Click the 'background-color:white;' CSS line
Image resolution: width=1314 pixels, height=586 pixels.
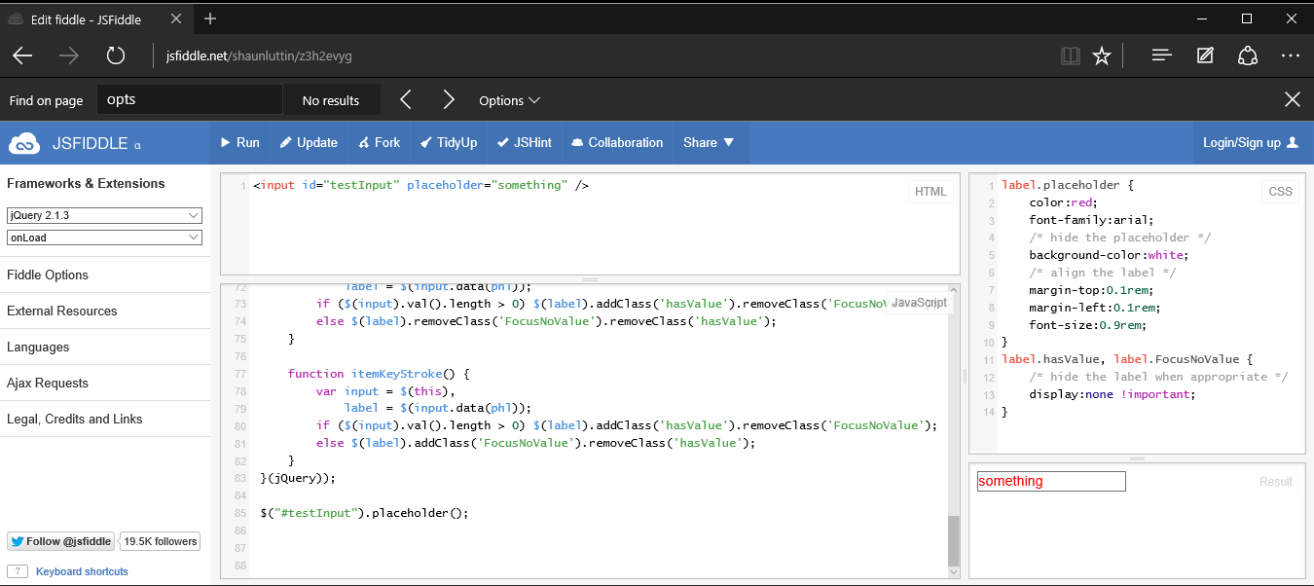(x=1109, y=255)
